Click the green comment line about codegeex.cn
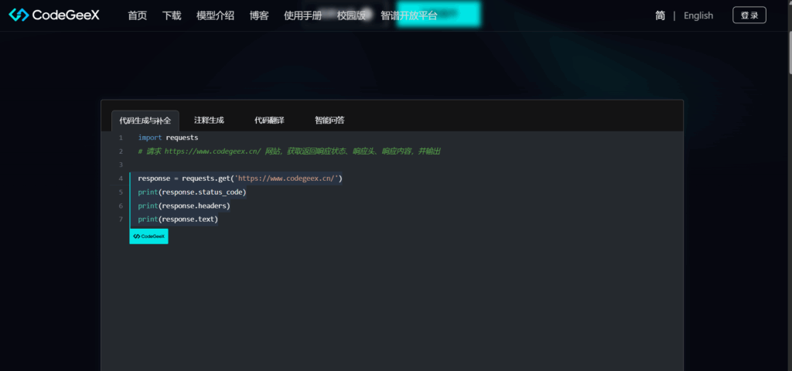Viewport: 792px width, 371px height. [x=289, y=151]
